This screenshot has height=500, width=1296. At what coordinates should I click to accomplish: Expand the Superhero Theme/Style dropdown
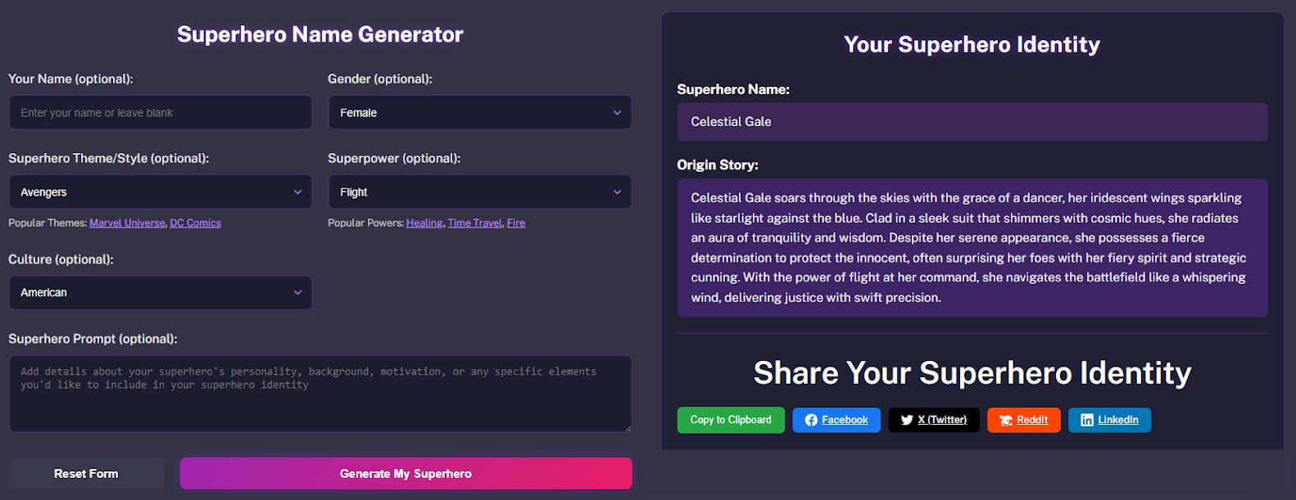(x=161, y=192)
